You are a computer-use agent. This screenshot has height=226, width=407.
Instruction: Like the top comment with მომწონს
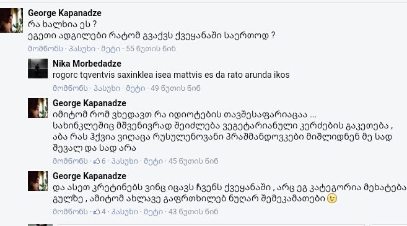pyautogui.click(x=45, y=49)
